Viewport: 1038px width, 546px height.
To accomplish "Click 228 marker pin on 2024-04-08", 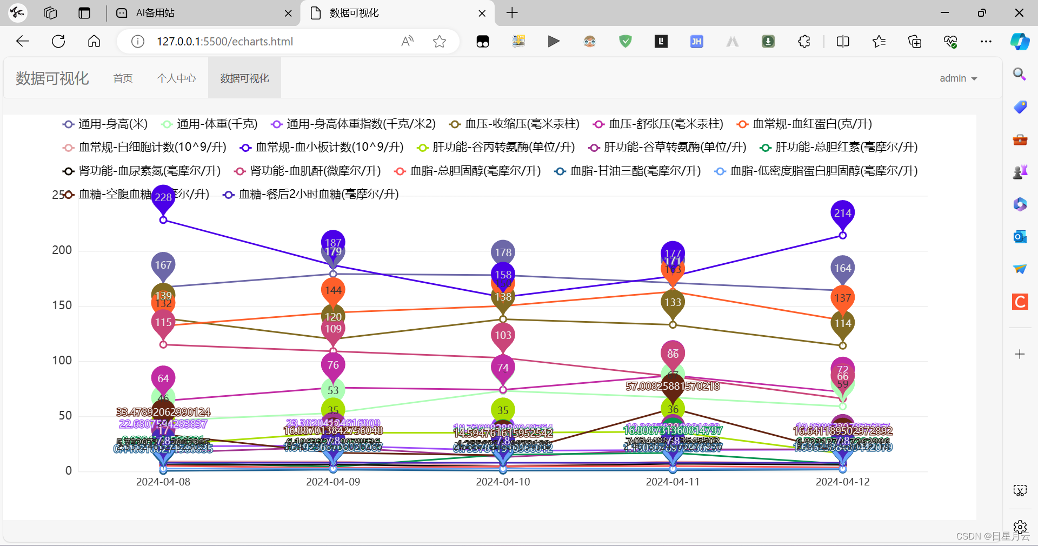I will 163,198.
